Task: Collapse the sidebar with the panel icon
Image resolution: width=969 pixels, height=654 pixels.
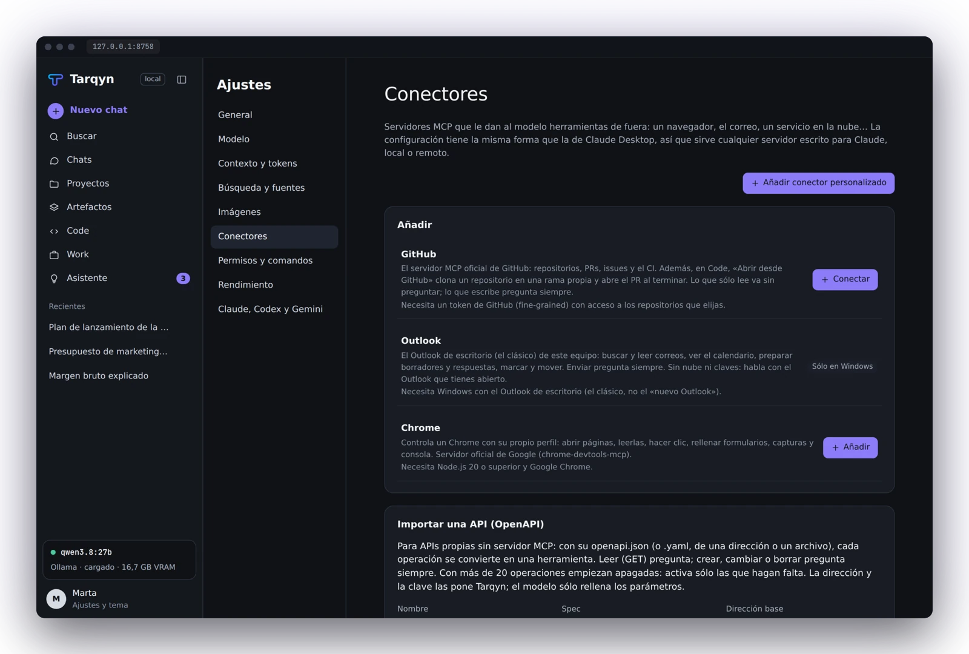Action: coord(182,79)
